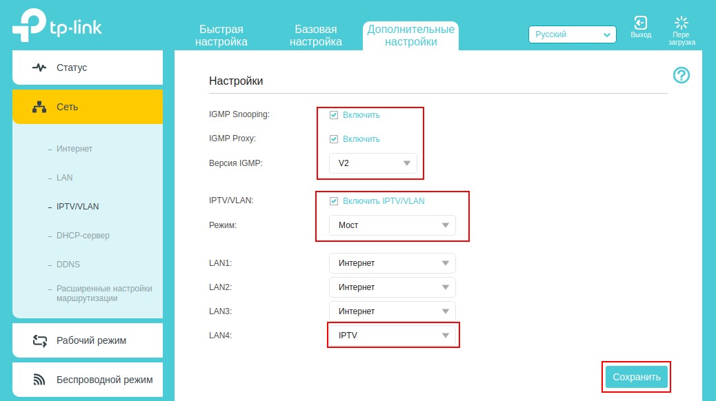This screenshot has width=716, height=401.
Task: Open the Версия IGMP dropdown
Action: point(372,163)
